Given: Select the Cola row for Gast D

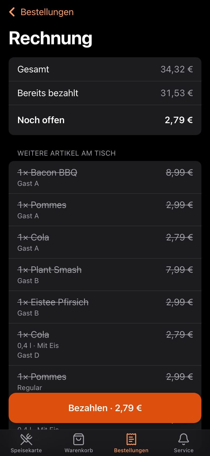Looking at the screenshot, I should (x=105, y=344).
